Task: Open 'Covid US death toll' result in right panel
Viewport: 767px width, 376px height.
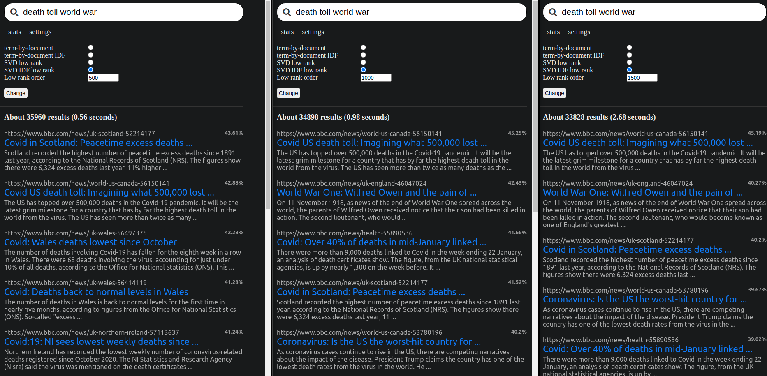Action: pos(648,143)
